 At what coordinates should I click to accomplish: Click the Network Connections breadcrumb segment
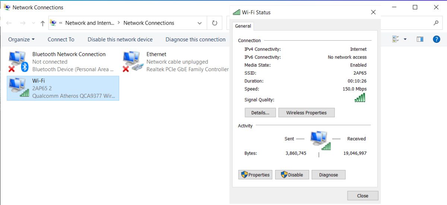149,23
